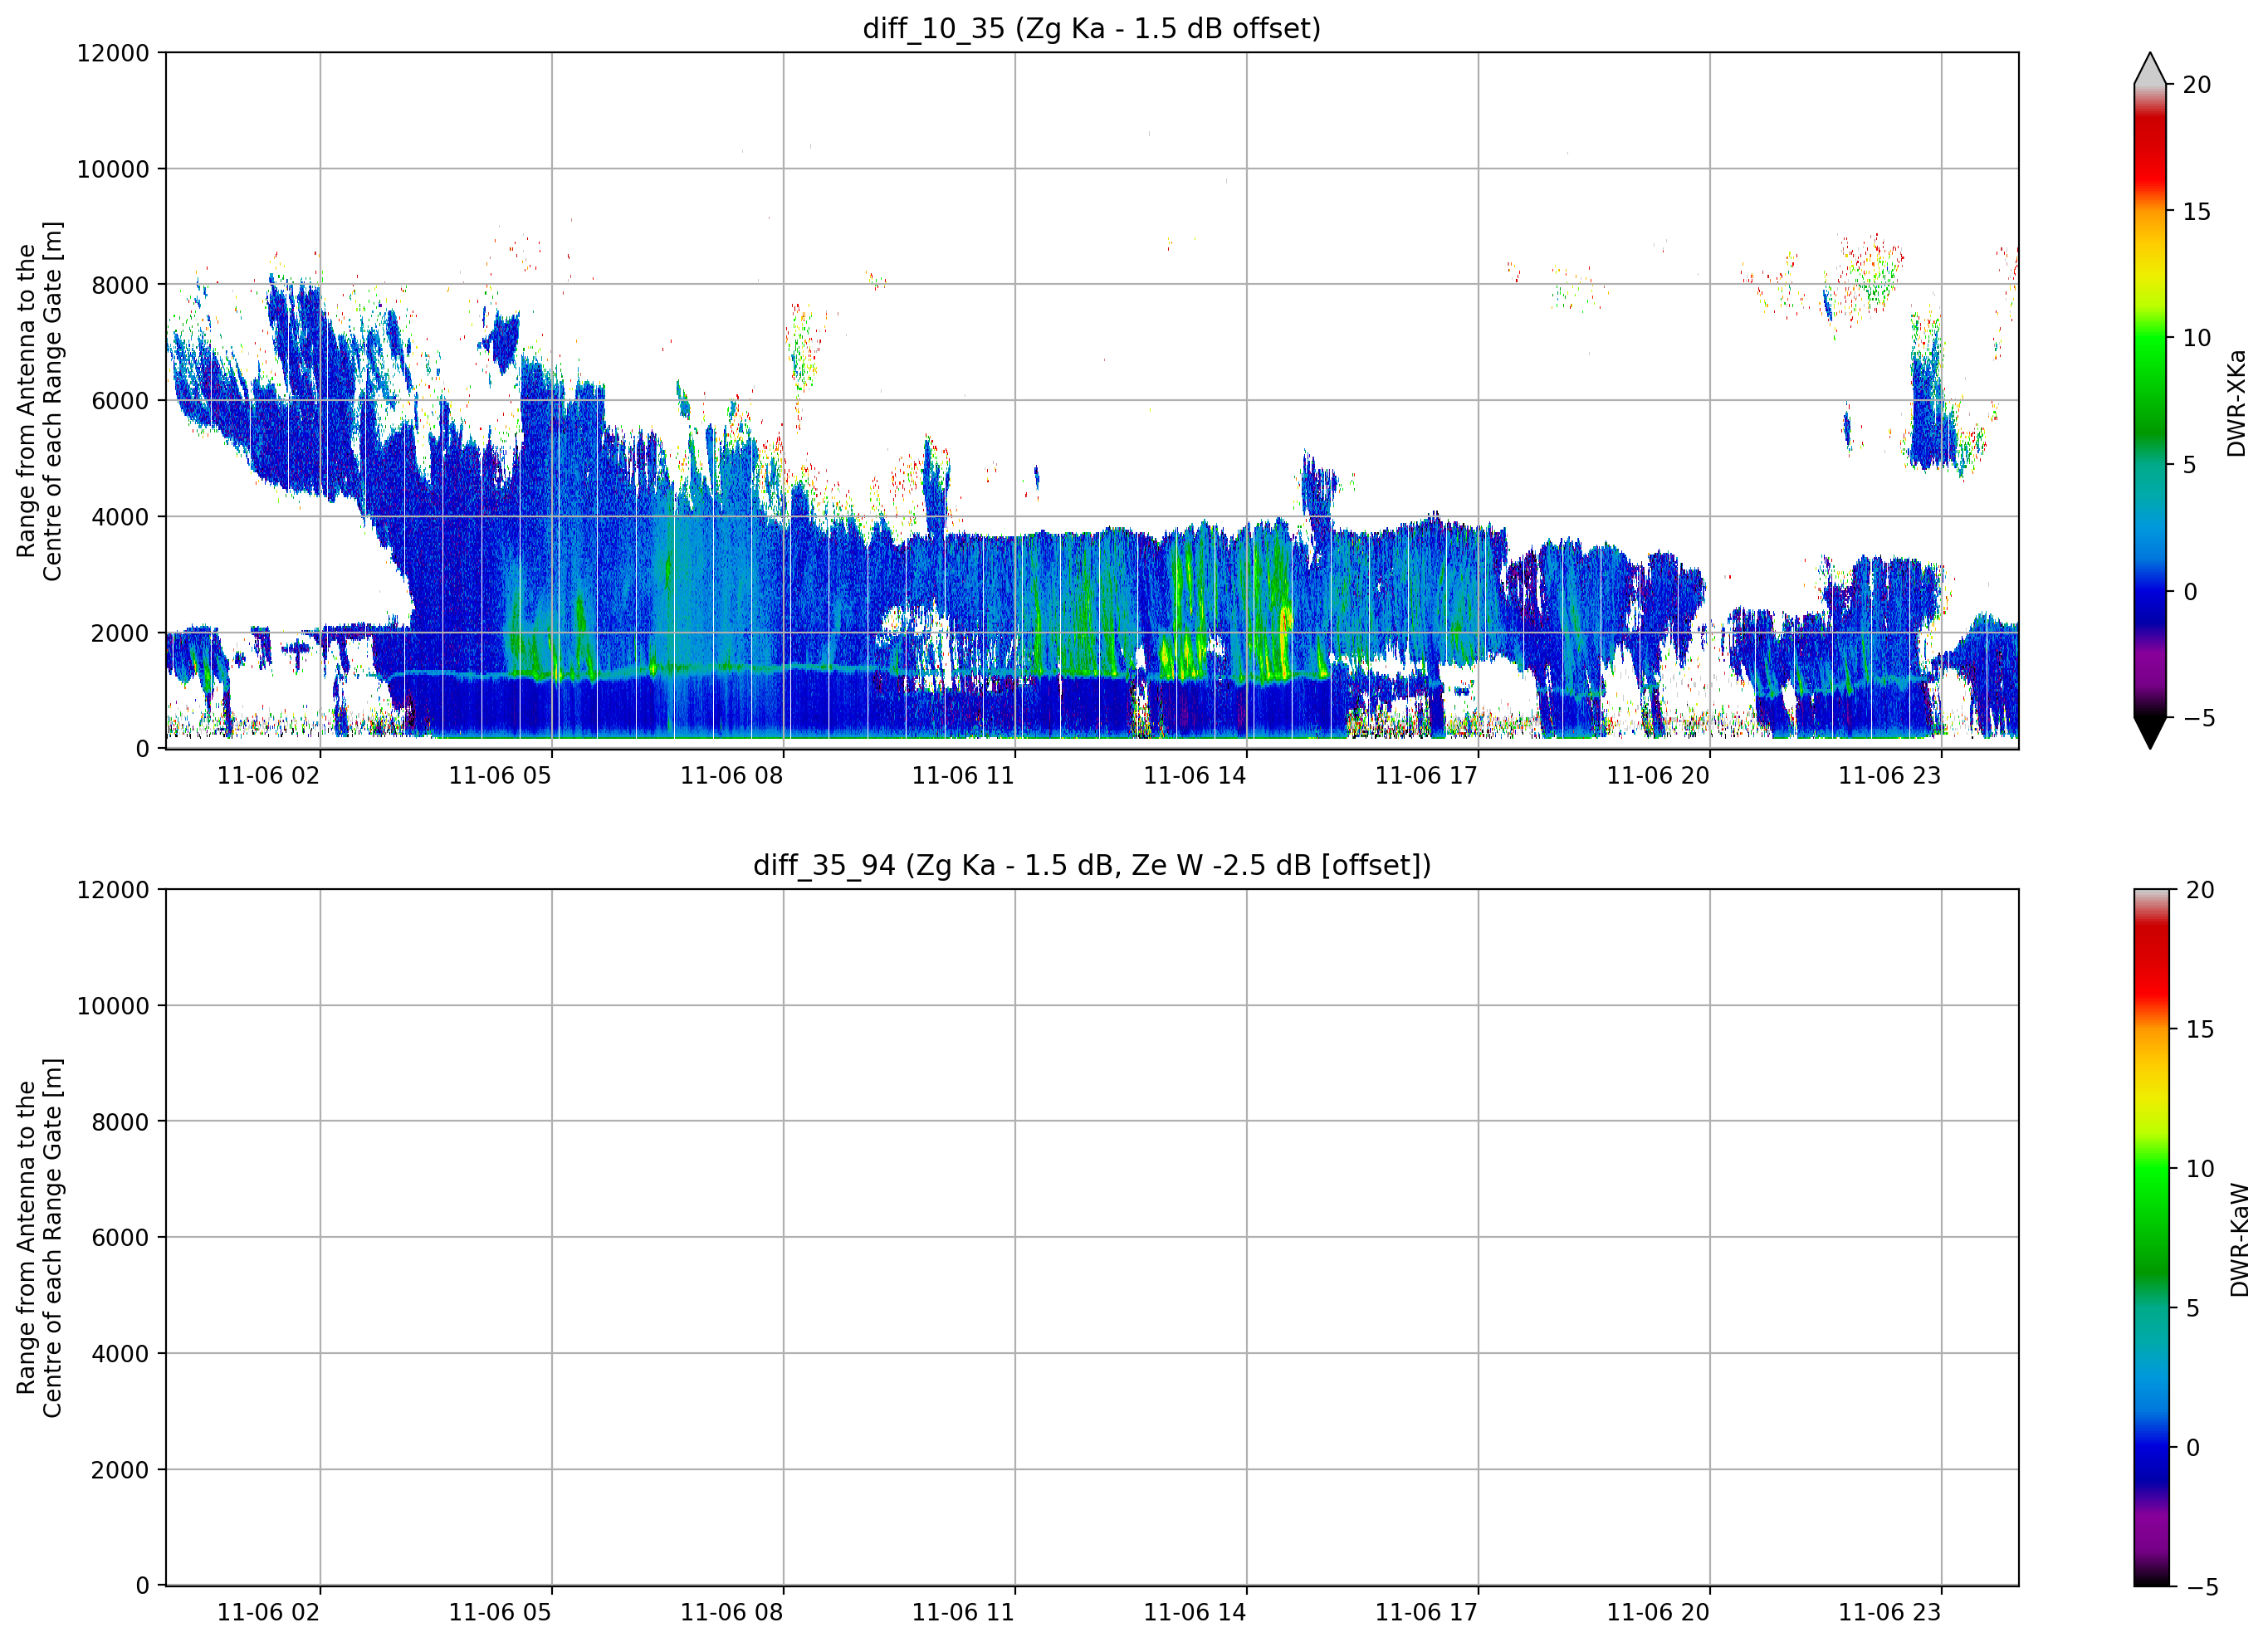This screenshot has width=2268, height=1642.
Task: Click the 11-06 08 tick label on bottom plot
Action: (x=731, y=1613)
